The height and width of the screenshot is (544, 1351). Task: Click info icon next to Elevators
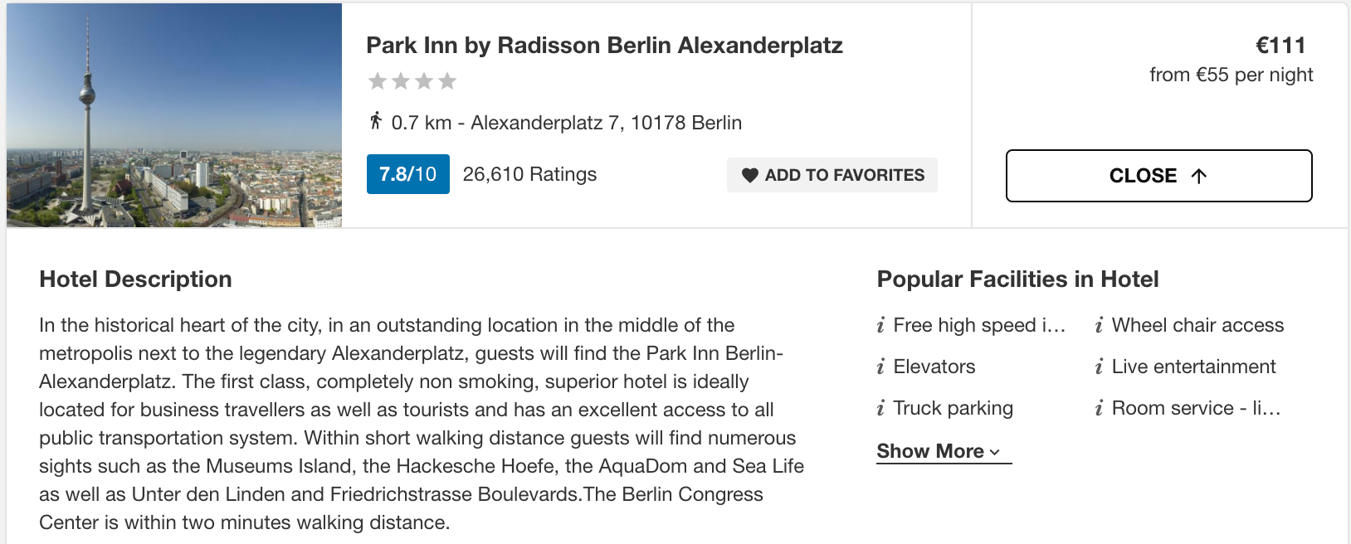880,367
